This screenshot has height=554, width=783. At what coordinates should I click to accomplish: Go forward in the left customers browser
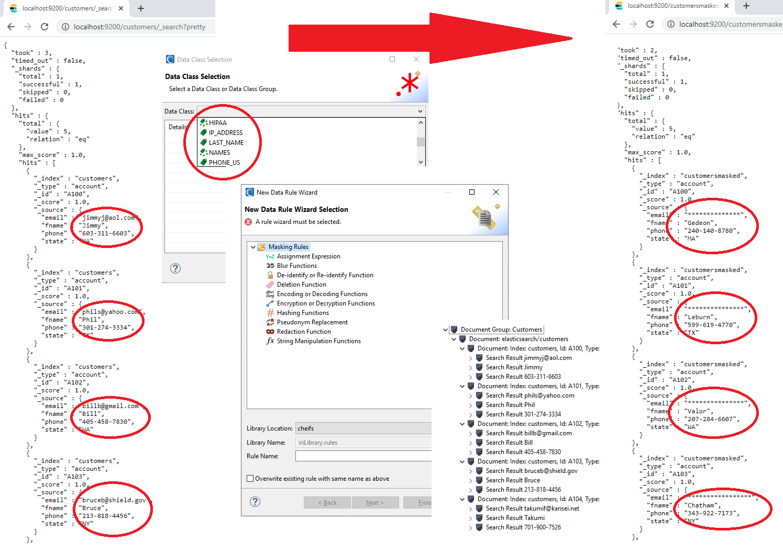(x=28, y=27)
